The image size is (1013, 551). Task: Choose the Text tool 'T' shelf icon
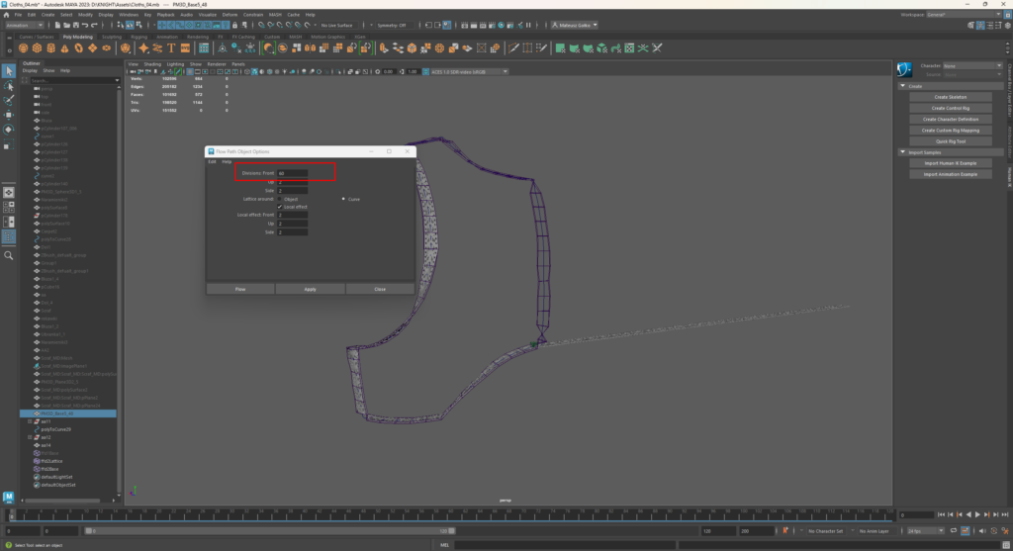click(172, 46)
